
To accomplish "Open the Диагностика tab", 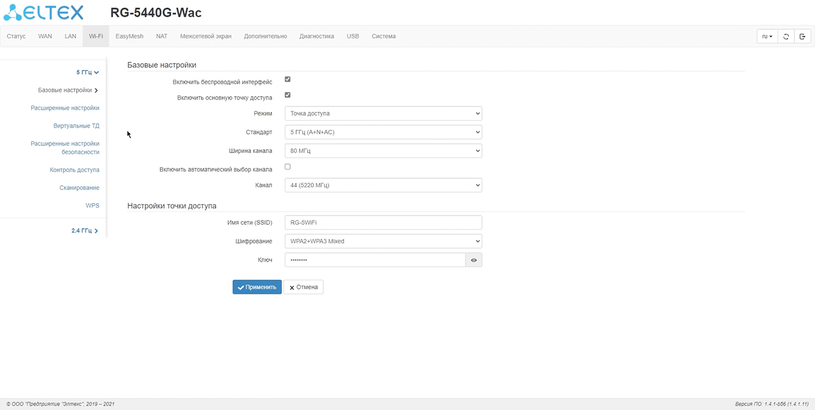I will pos(316,36).
